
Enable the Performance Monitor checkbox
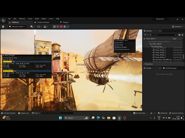pos(116,49)
